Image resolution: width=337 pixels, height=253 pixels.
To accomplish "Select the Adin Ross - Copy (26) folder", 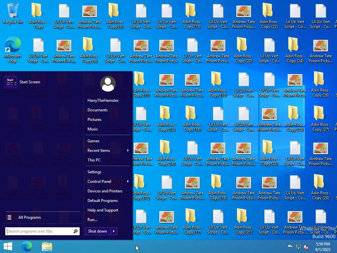I will [x=321, y=84].
